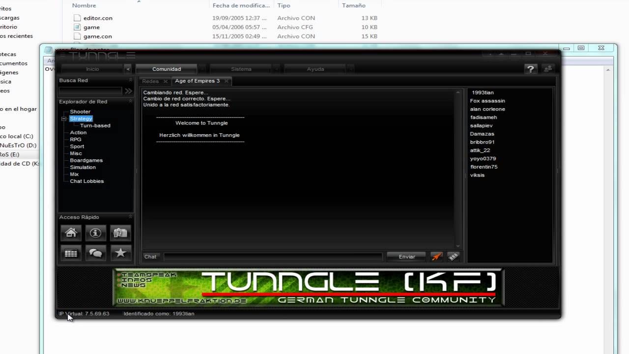
Task: Select Strategy in the network explorer
Action: 81,118
